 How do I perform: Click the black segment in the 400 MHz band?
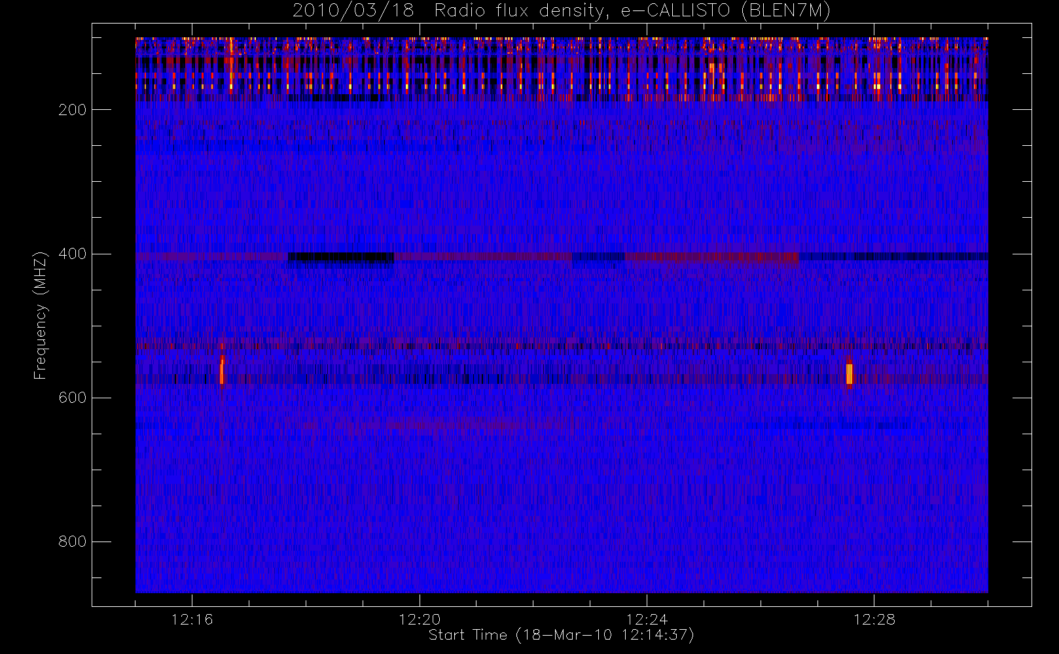[x=341, y=257]
